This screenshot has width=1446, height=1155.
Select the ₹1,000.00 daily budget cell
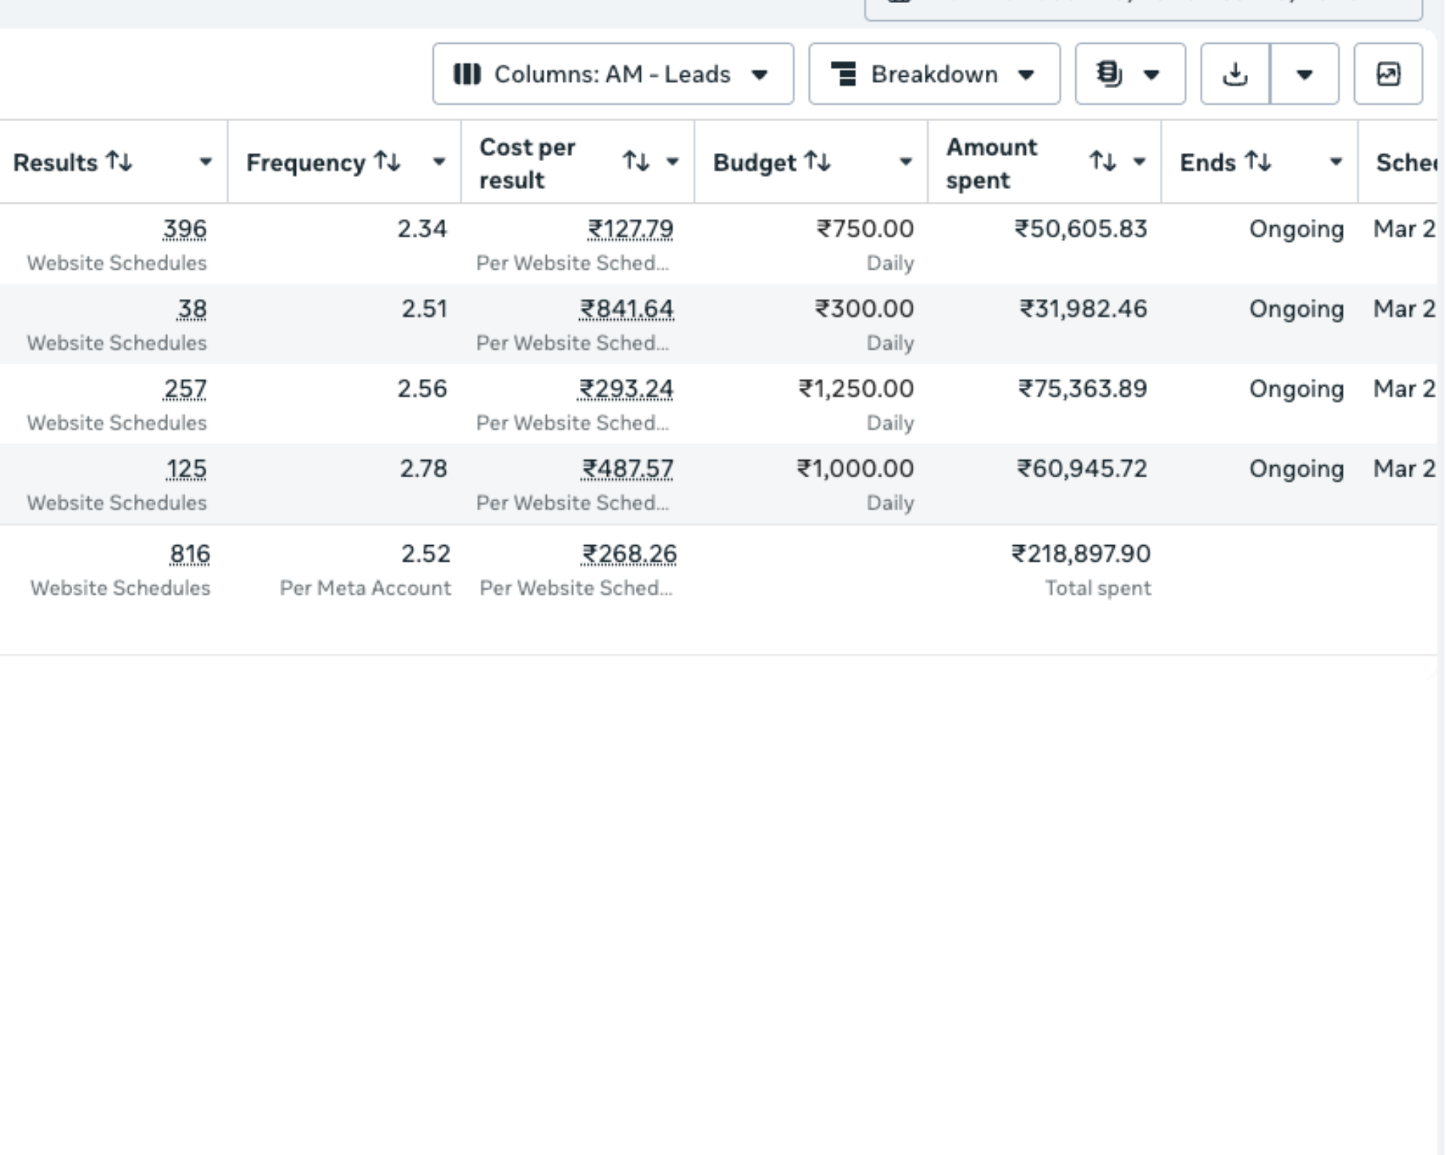tap(856, 468)
